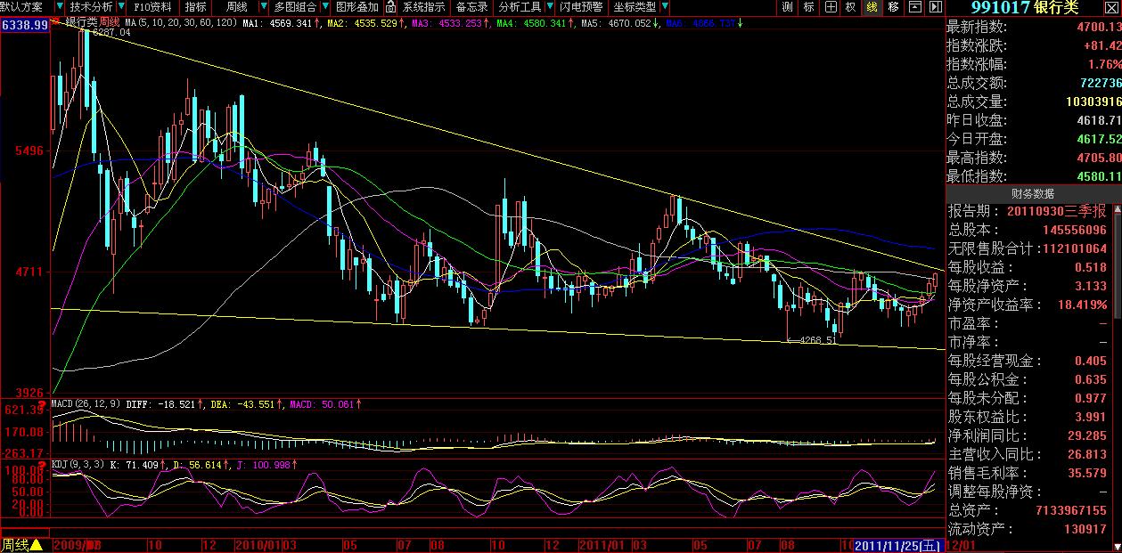Click the 标 marker tool icon
Viewport: 1122px width, 553px height.
click(808, 7)
